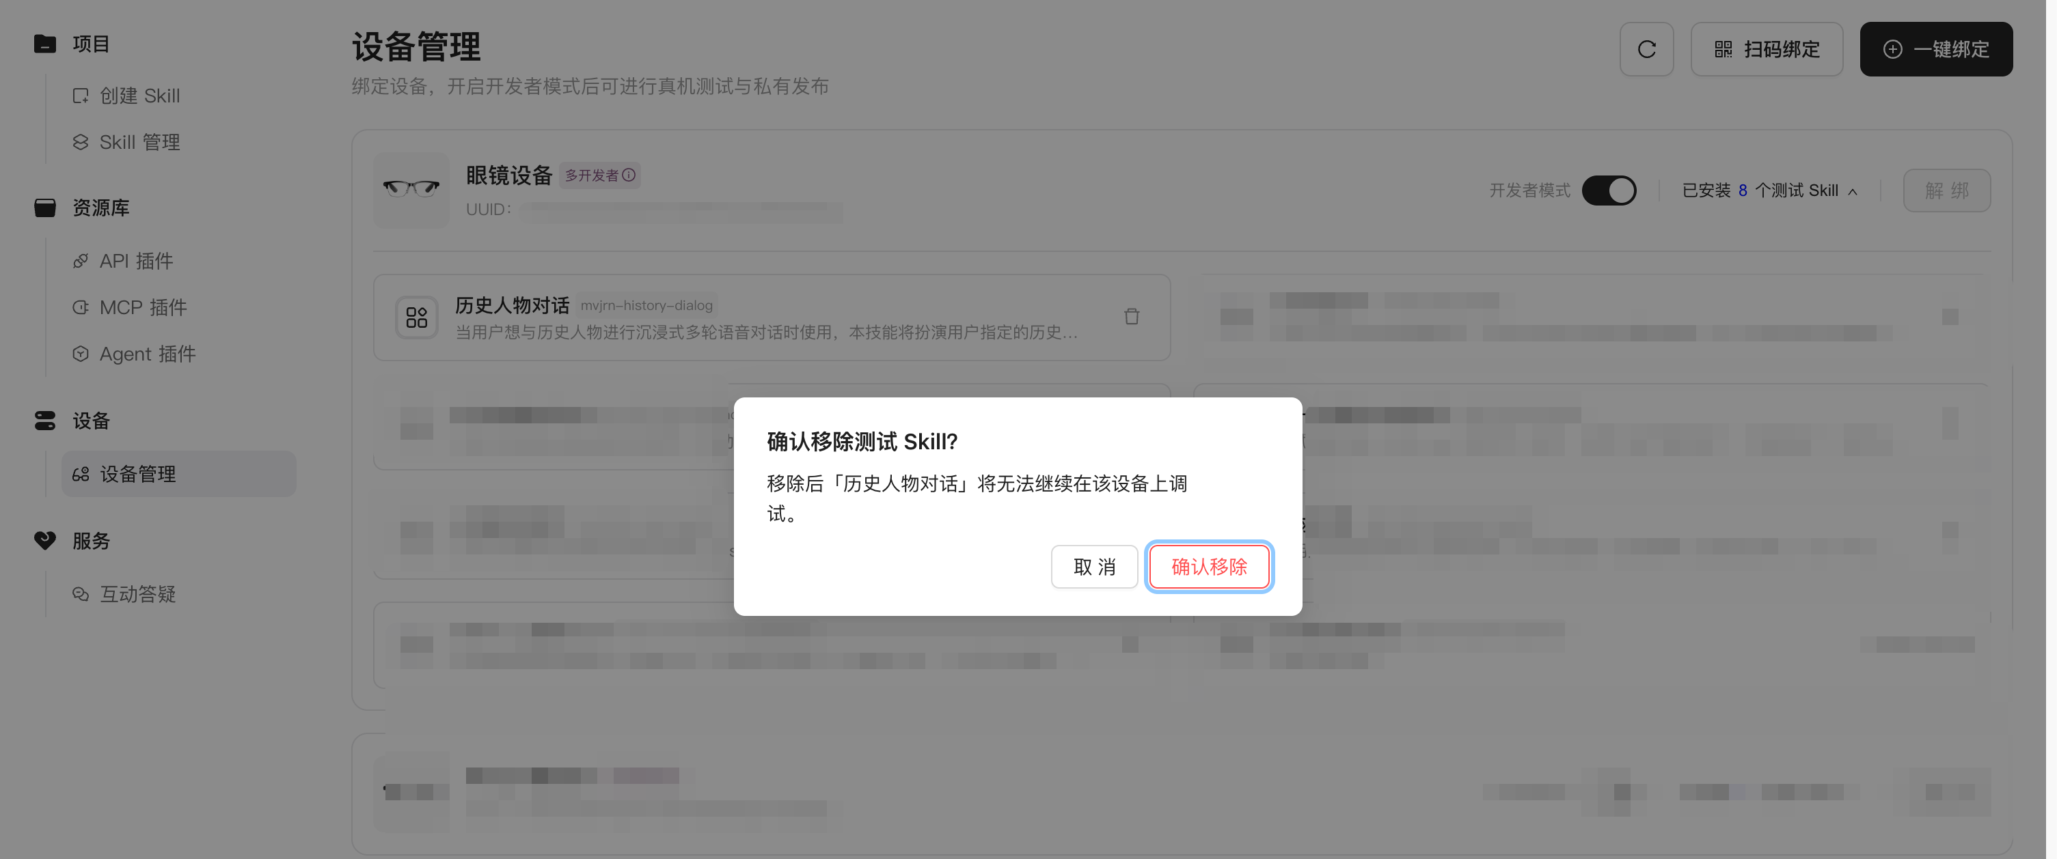Go to MCP 插件 page

[x=143, y=307]
